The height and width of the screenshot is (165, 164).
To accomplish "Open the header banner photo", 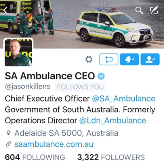I will tap(82, 24).
